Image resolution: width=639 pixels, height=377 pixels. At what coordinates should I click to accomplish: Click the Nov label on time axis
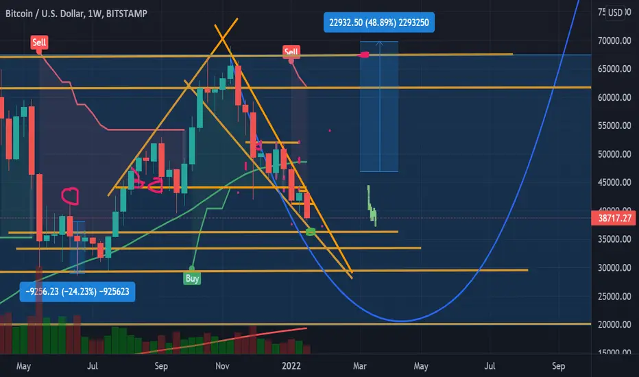pyautogui.click(x=222, y=366)
